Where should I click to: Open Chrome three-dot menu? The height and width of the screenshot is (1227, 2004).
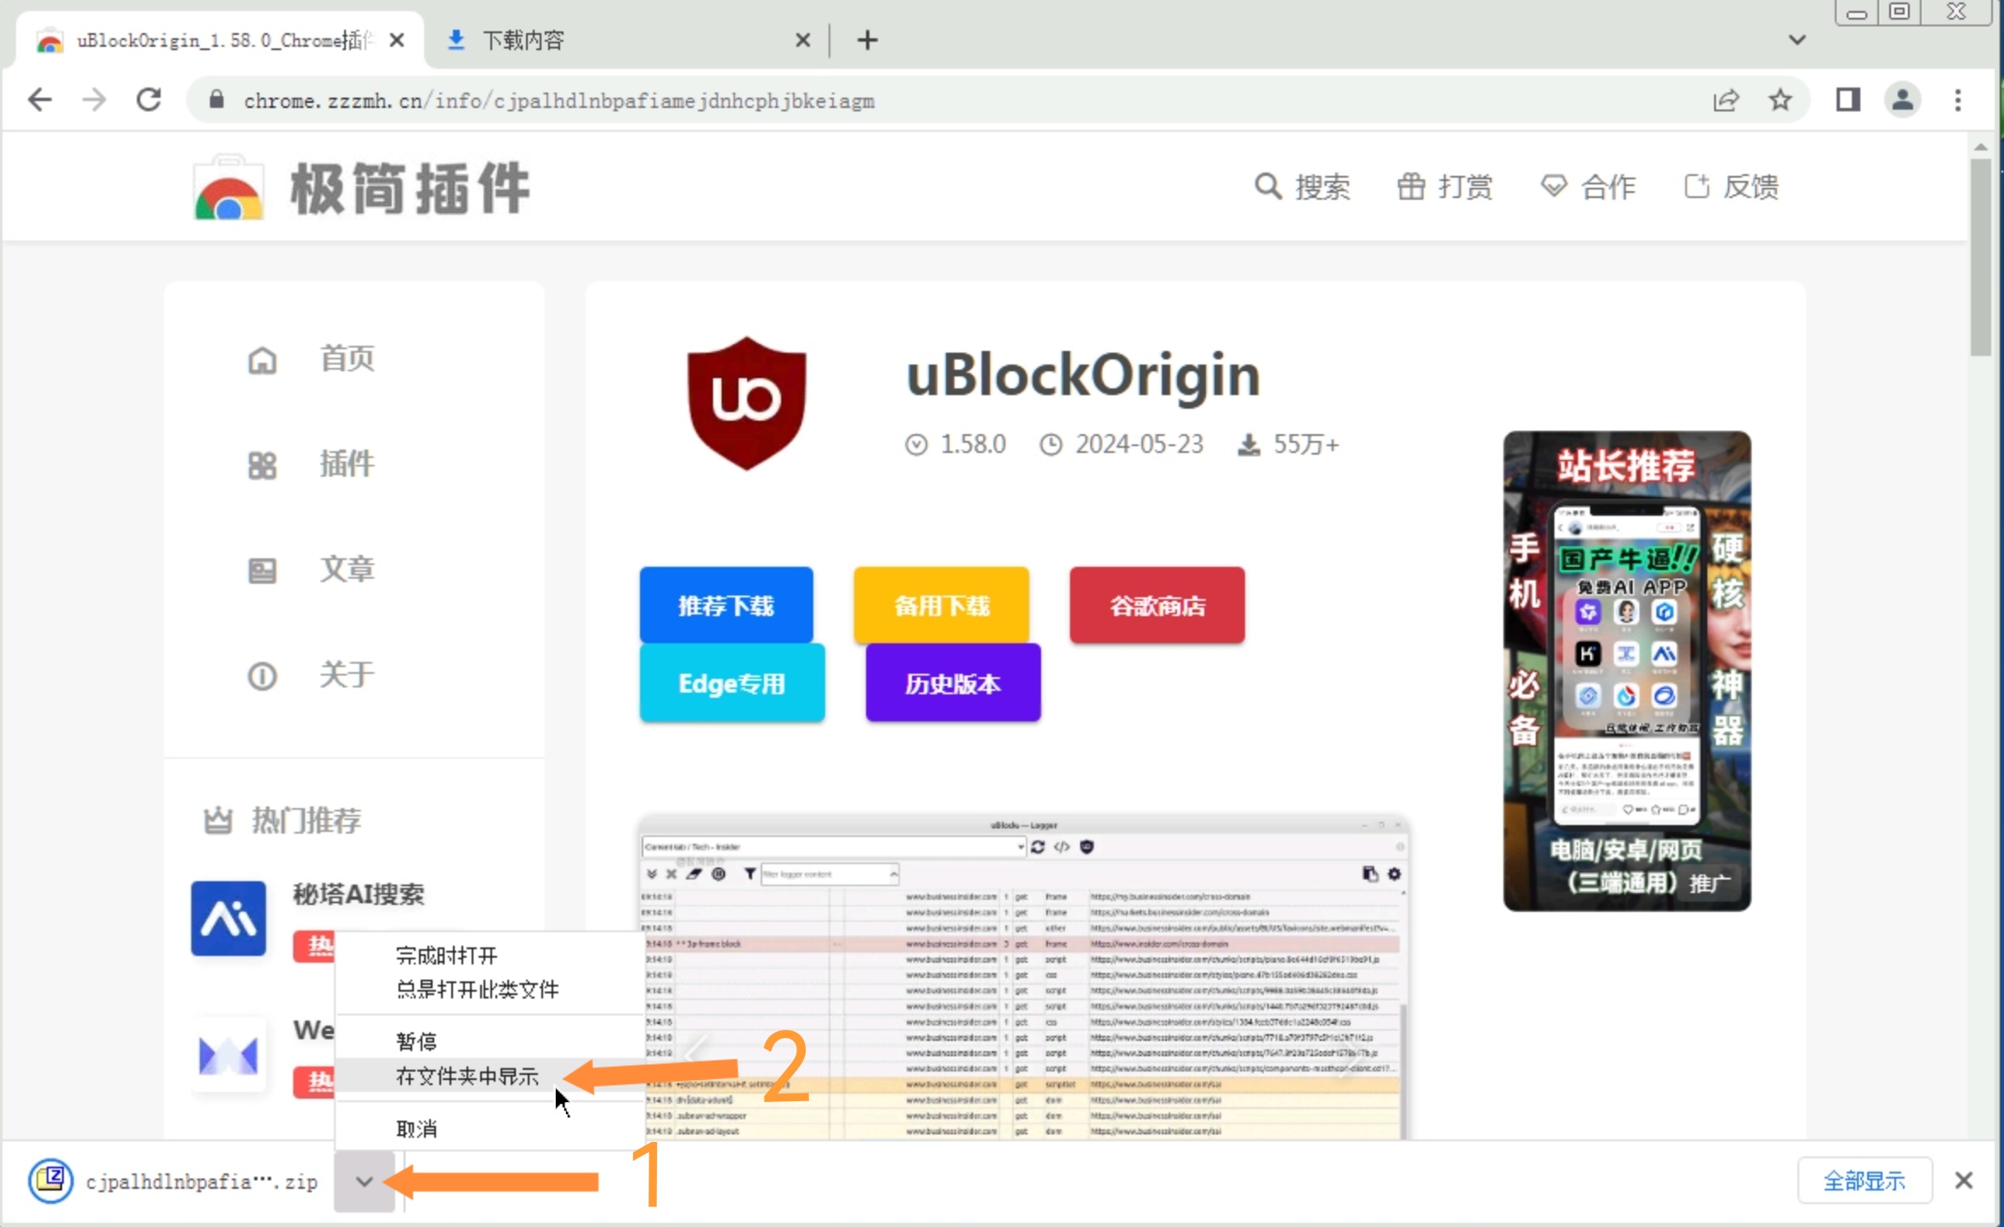point(1957,100)
